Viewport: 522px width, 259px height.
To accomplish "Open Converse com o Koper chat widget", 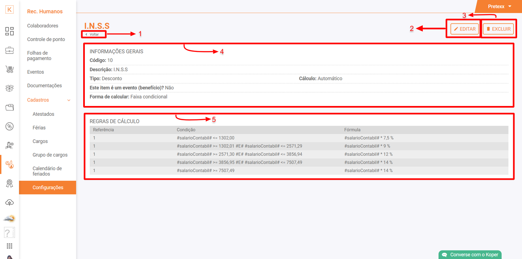I will (470, 255).
